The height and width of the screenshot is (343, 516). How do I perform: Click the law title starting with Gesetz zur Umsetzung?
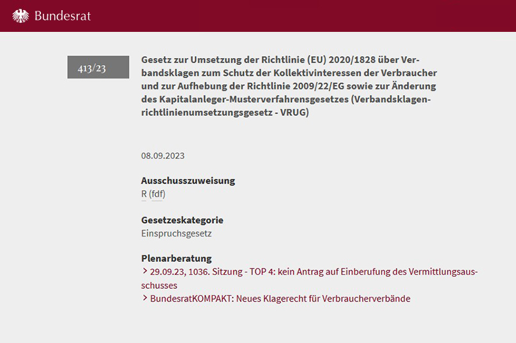(x=289, y=85)
